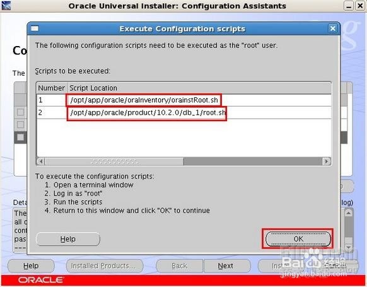The width and height of the screenshot is (367, 287).
Task: Click the scripts table right scroll arrow
Action: [x=326, y=161]
